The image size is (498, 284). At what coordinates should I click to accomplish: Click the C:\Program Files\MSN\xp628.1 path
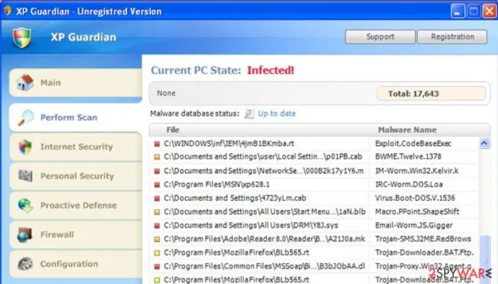(217, 184)
